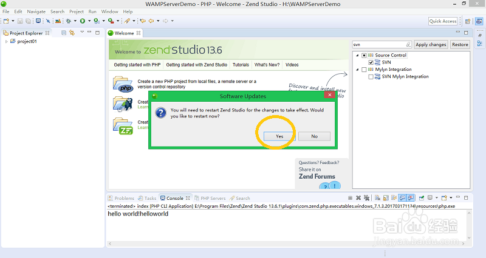Click the Save All toolbar icon
Image resolution: width=486 pixels, height=258 pixels.
28,21
